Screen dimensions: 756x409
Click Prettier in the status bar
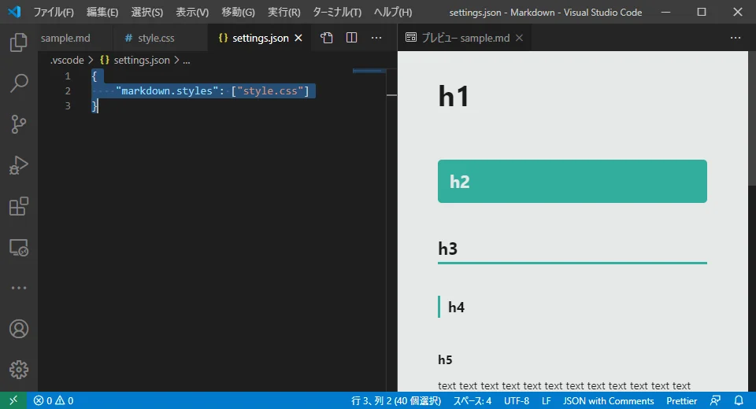click(x=682, y=400)
